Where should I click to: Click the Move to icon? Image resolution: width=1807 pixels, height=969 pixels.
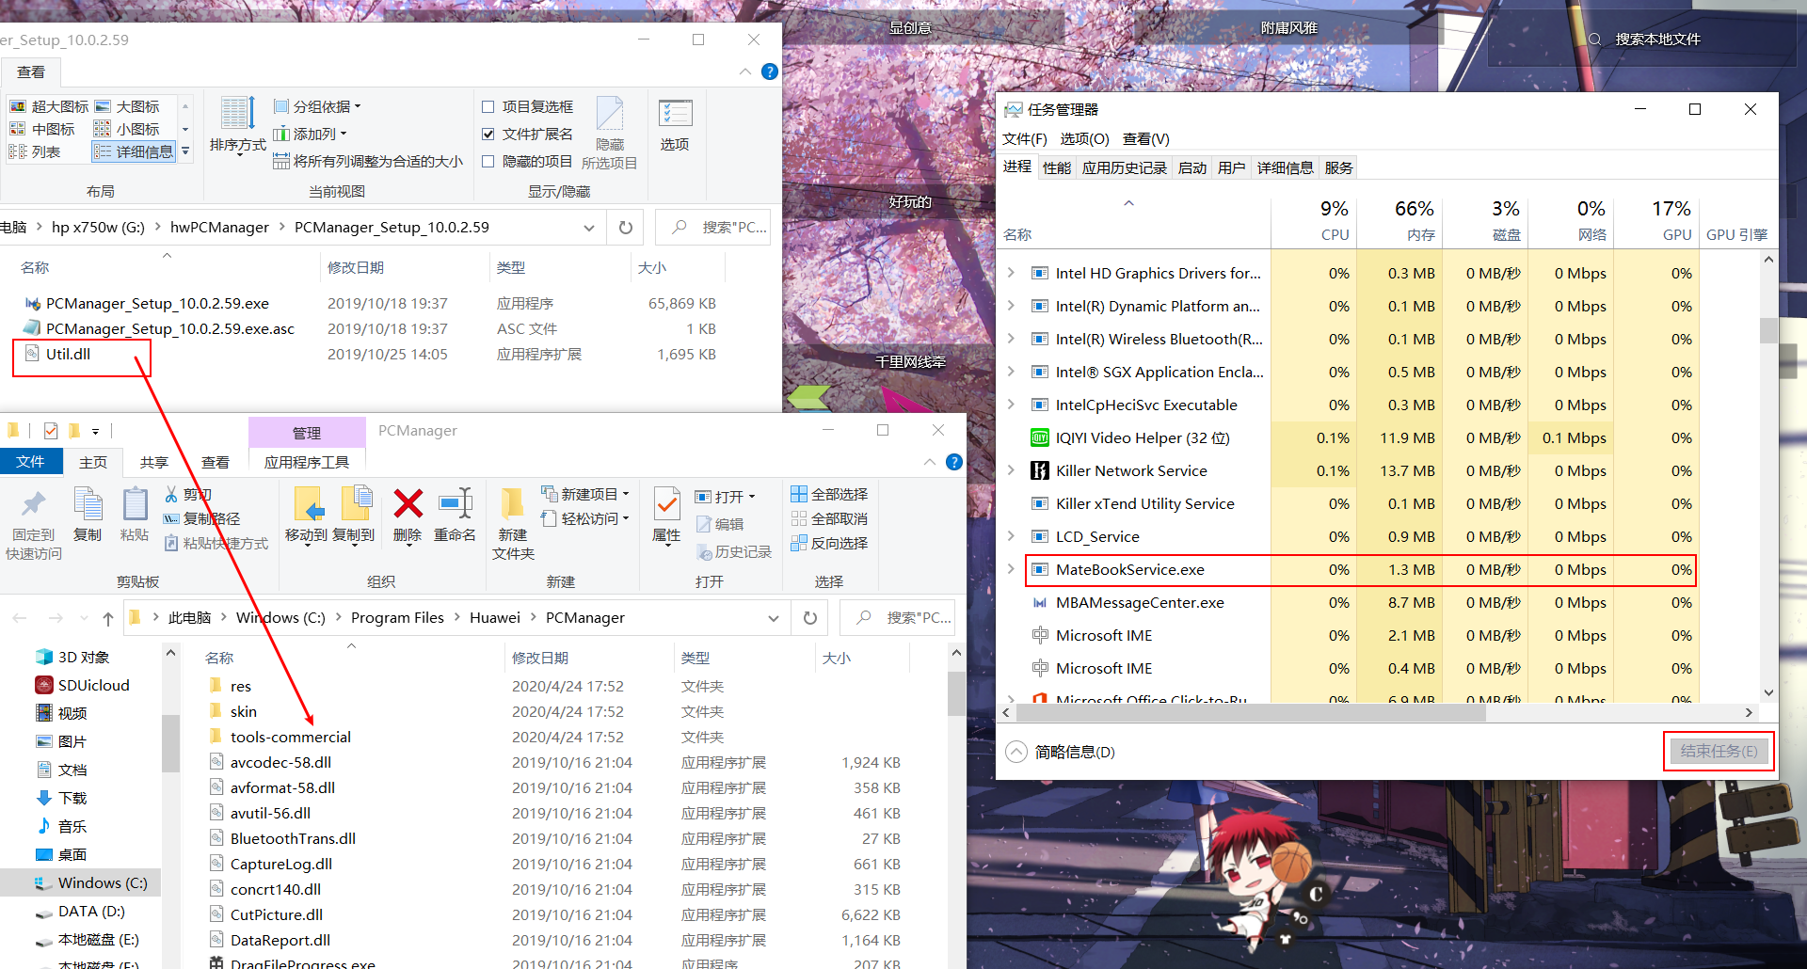(x=308, y=504)
